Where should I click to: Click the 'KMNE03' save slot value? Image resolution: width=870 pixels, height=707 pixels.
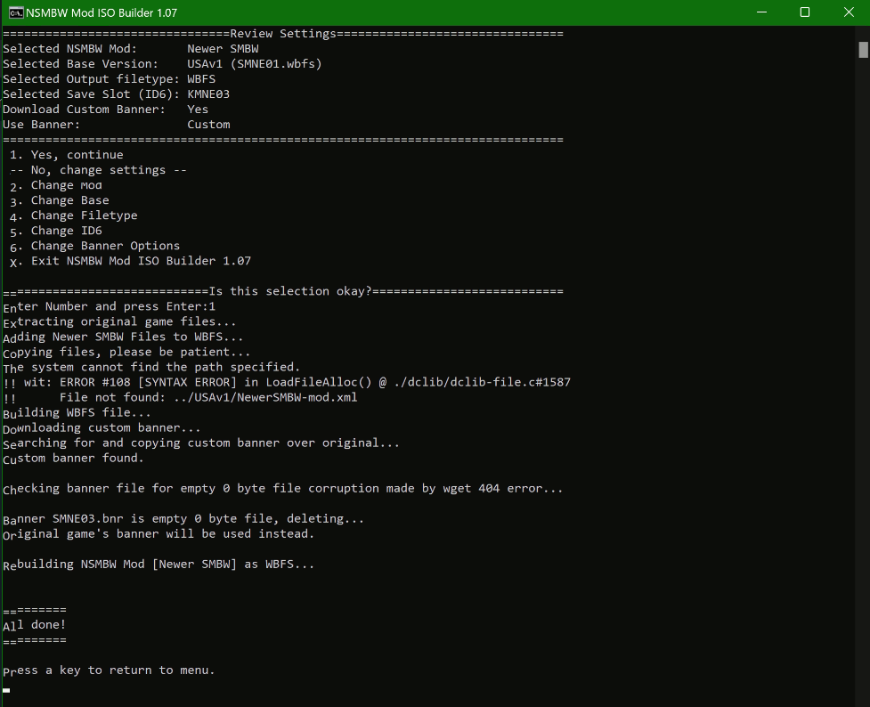208,94
